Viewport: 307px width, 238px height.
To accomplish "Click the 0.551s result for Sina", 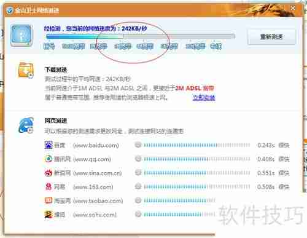I will [x=266, y=173].
